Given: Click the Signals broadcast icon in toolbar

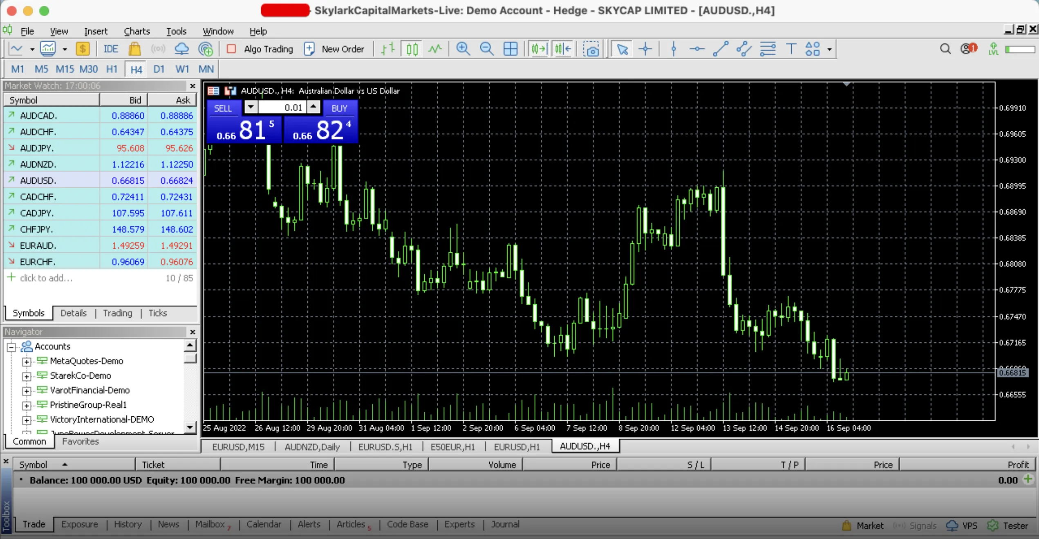Looking at the screenshot, I should [x=158, y=49].
